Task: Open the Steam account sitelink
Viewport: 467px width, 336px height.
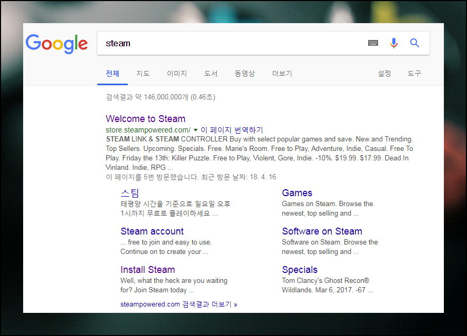Action: pyautogui.click(x=152, y=231)
